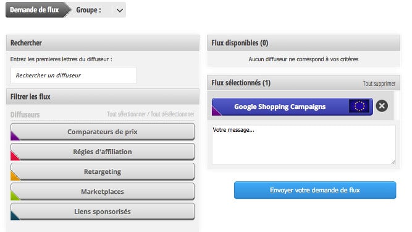
Task: Open the Groupe dropdown chevron
Action: pyautogui.click(x=120, y=11)
